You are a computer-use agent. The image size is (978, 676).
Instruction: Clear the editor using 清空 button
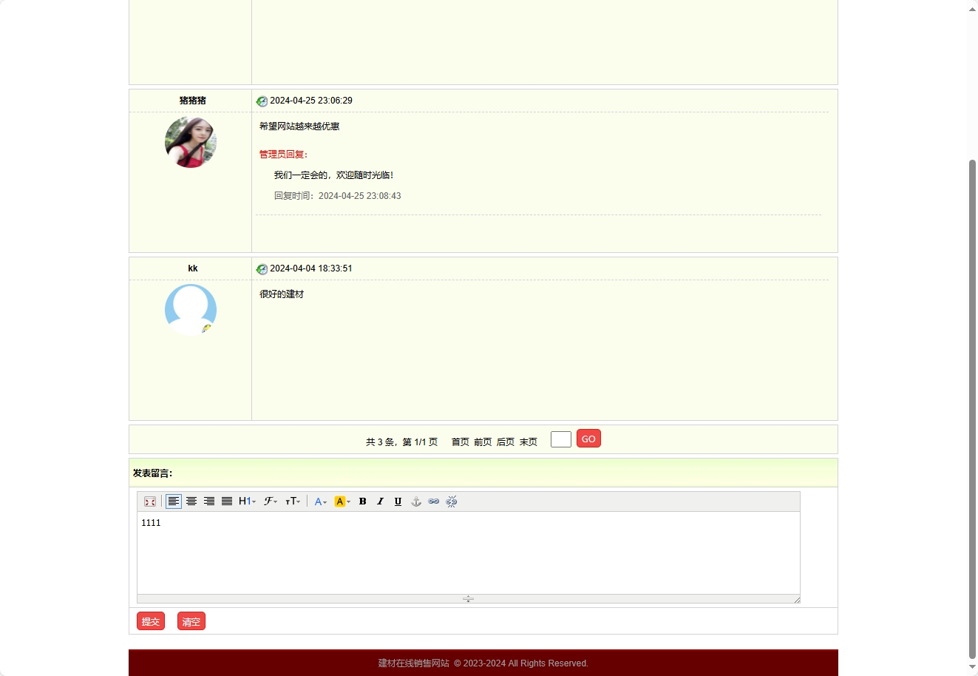[x=191, y=621]
